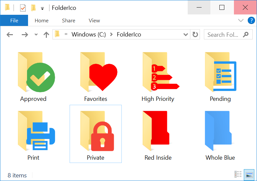Screen dimensions: 257x181
Task: Click the Properties quick access toolbar icon
Action: pos(23,8)
